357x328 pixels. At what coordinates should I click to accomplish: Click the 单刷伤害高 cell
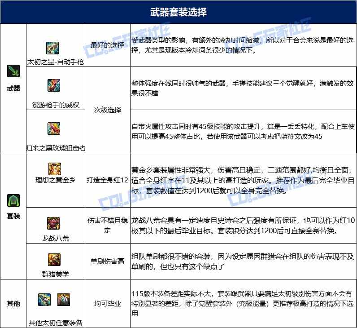(108, 262)
